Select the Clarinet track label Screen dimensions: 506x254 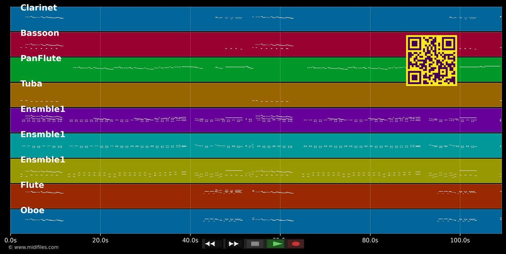39,8
